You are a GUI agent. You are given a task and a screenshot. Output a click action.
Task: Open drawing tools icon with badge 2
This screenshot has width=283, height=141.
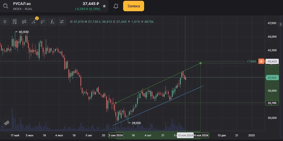34,22
